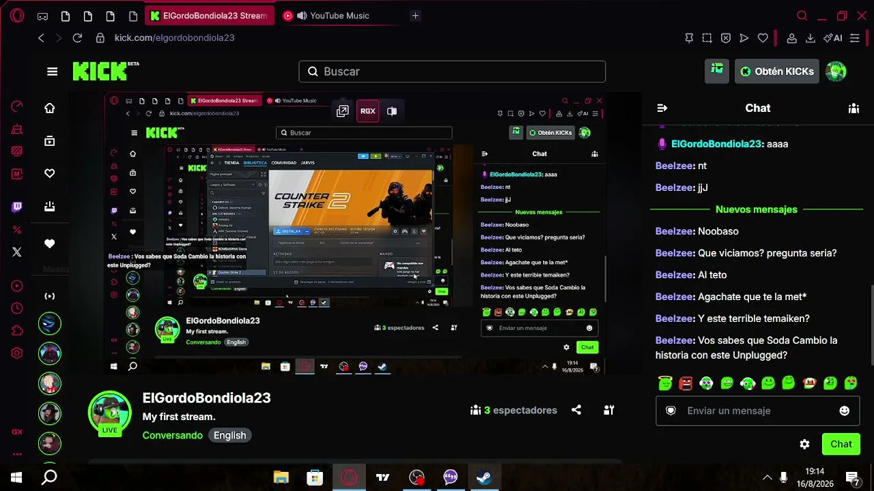
Task: Share the stream using share icon
Action: tap(576, 410)
